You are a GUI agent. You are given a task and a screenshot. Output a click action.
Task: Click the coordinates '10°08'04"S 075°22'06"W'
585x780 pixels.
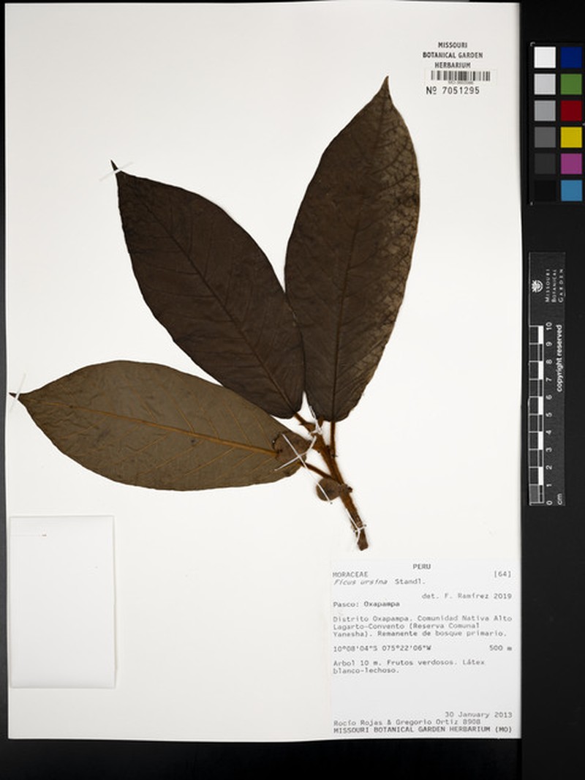[382, 648]
